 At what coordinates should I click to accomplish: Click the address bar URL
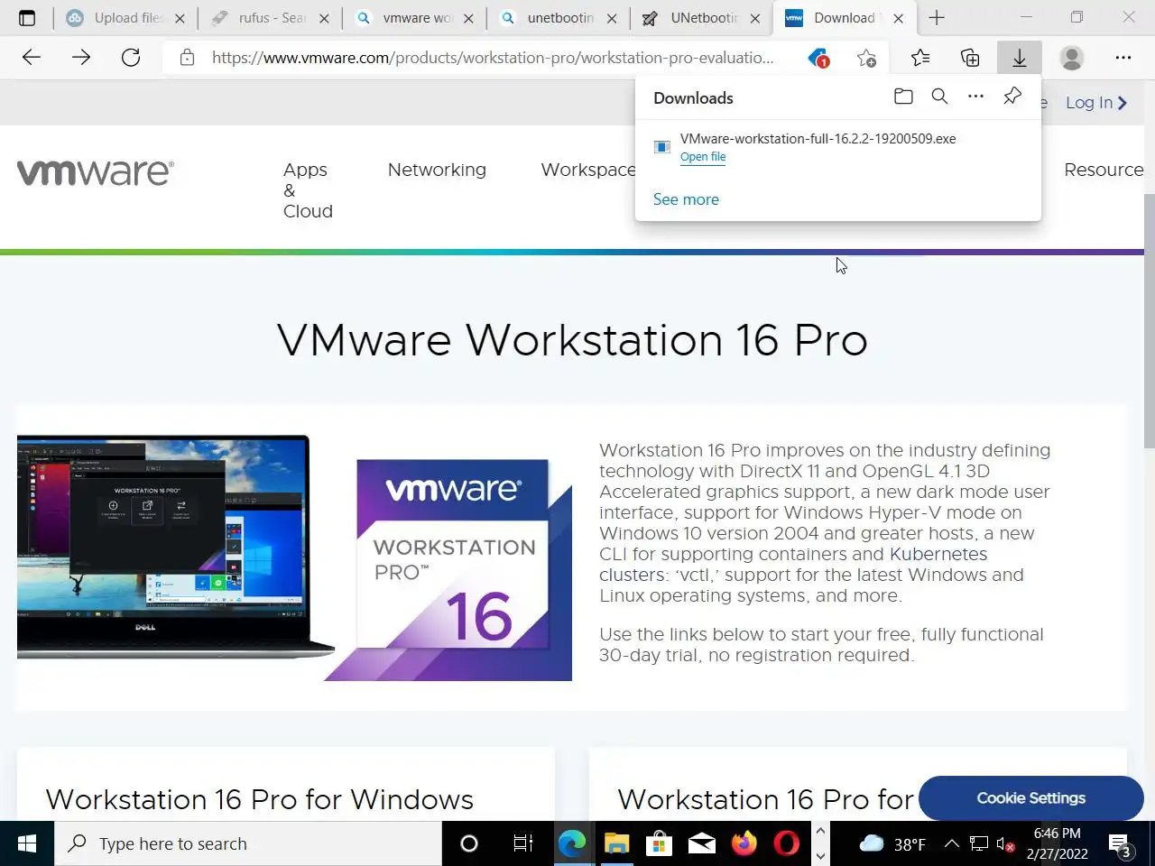pyautogui.click(x=493, y=58)
